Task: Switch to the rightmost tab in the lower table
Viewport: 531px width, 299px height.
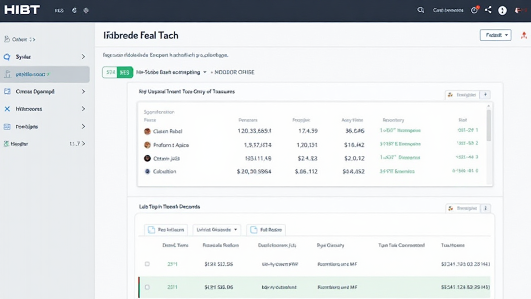Action: 265,229
